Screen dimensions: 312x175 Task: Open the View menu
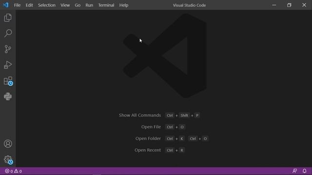click(65, 5)
